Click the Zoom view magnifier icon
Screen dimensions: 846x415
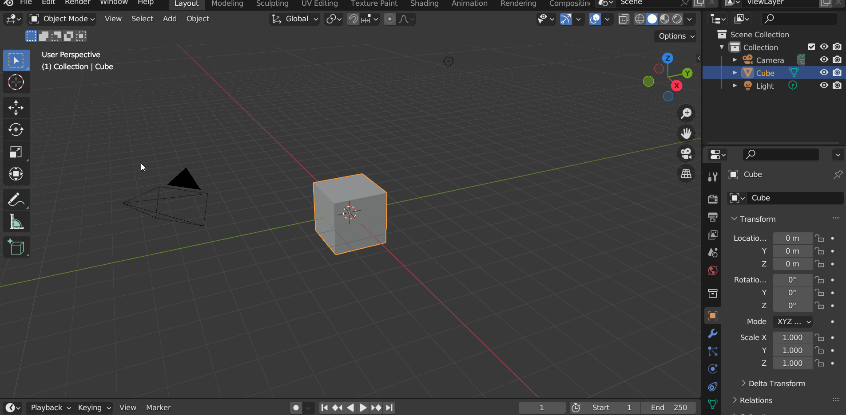click(x=686, y=114)
